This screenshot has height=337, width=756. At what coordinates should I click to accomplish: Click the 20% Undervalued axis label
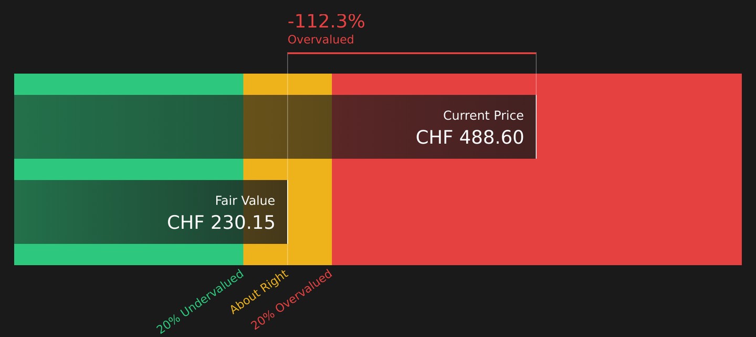(200, 301)
